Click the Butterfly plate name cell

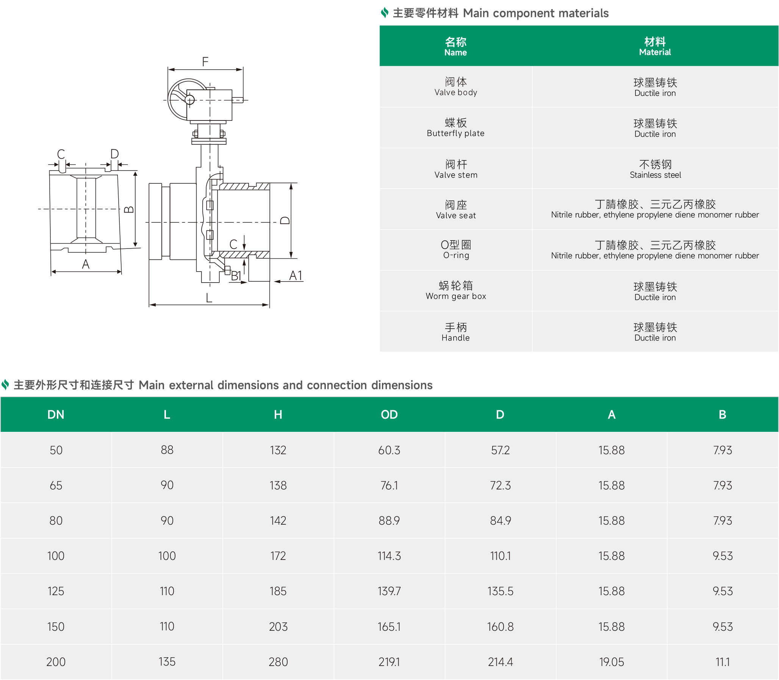tap(455, 128)
